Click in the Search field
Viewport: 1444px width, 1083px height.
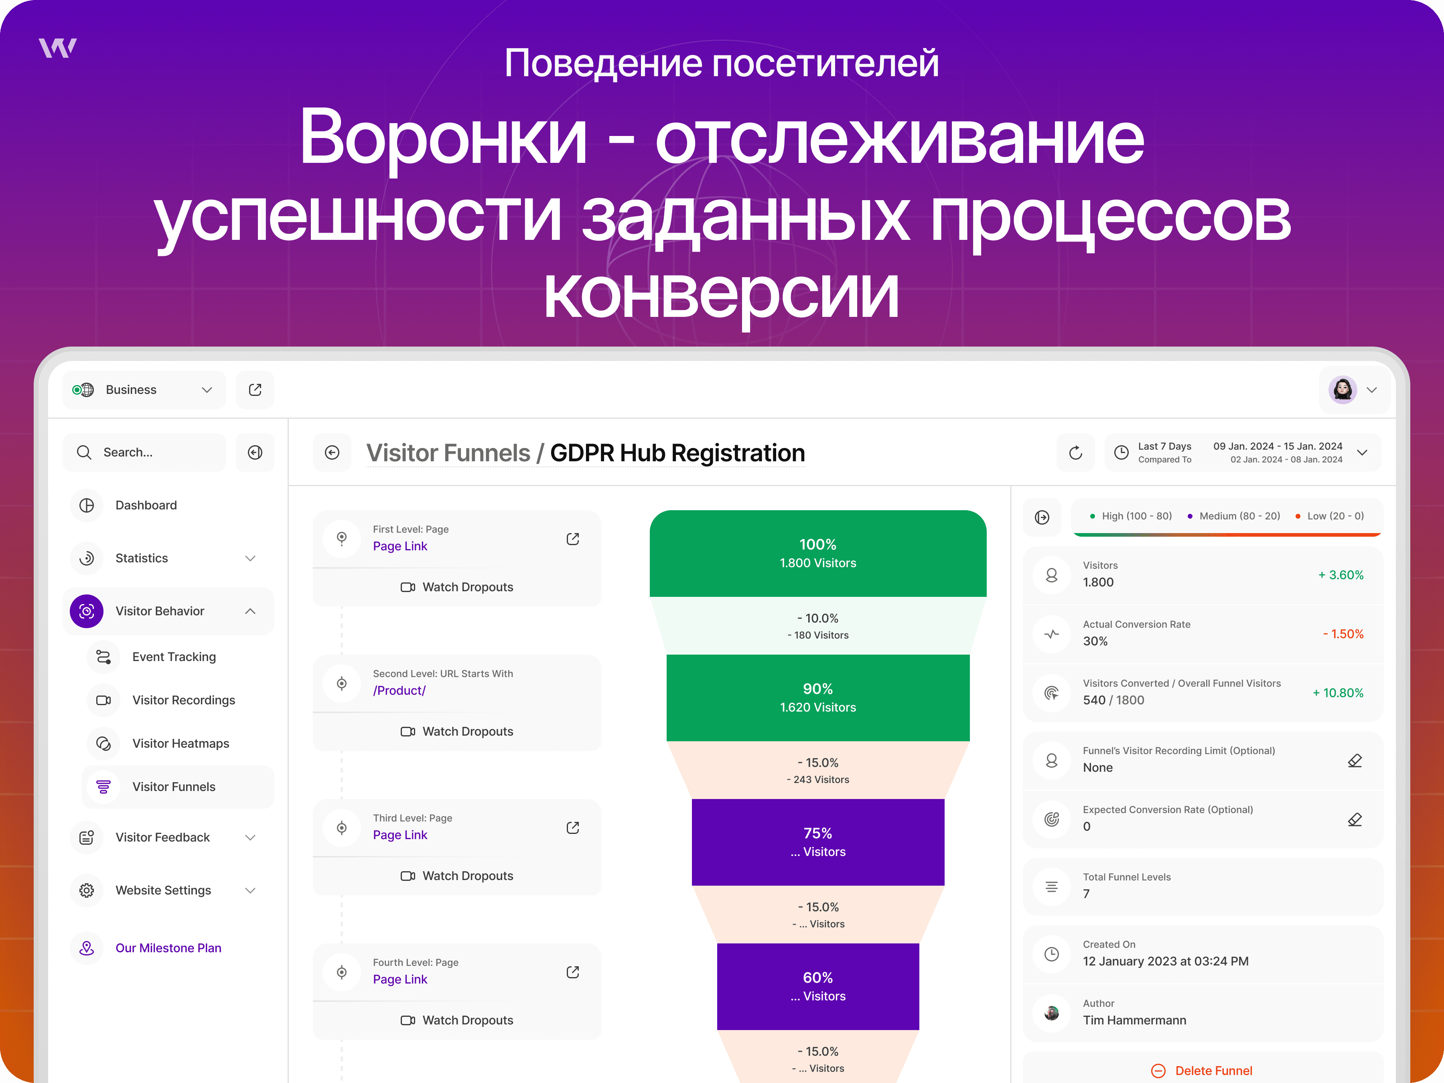click(x=144, y=452)
